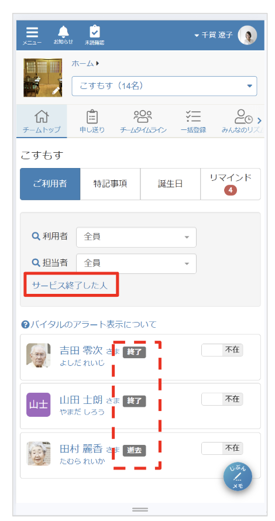The width and height of the screenshot is (275, 521).
Task: Toggle 不在 switch for 田村 麗香
Action: point(222,448)
